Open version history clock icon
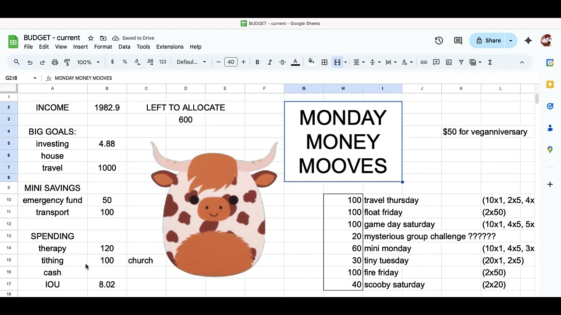The image size is (561, 315). point(439,41)
